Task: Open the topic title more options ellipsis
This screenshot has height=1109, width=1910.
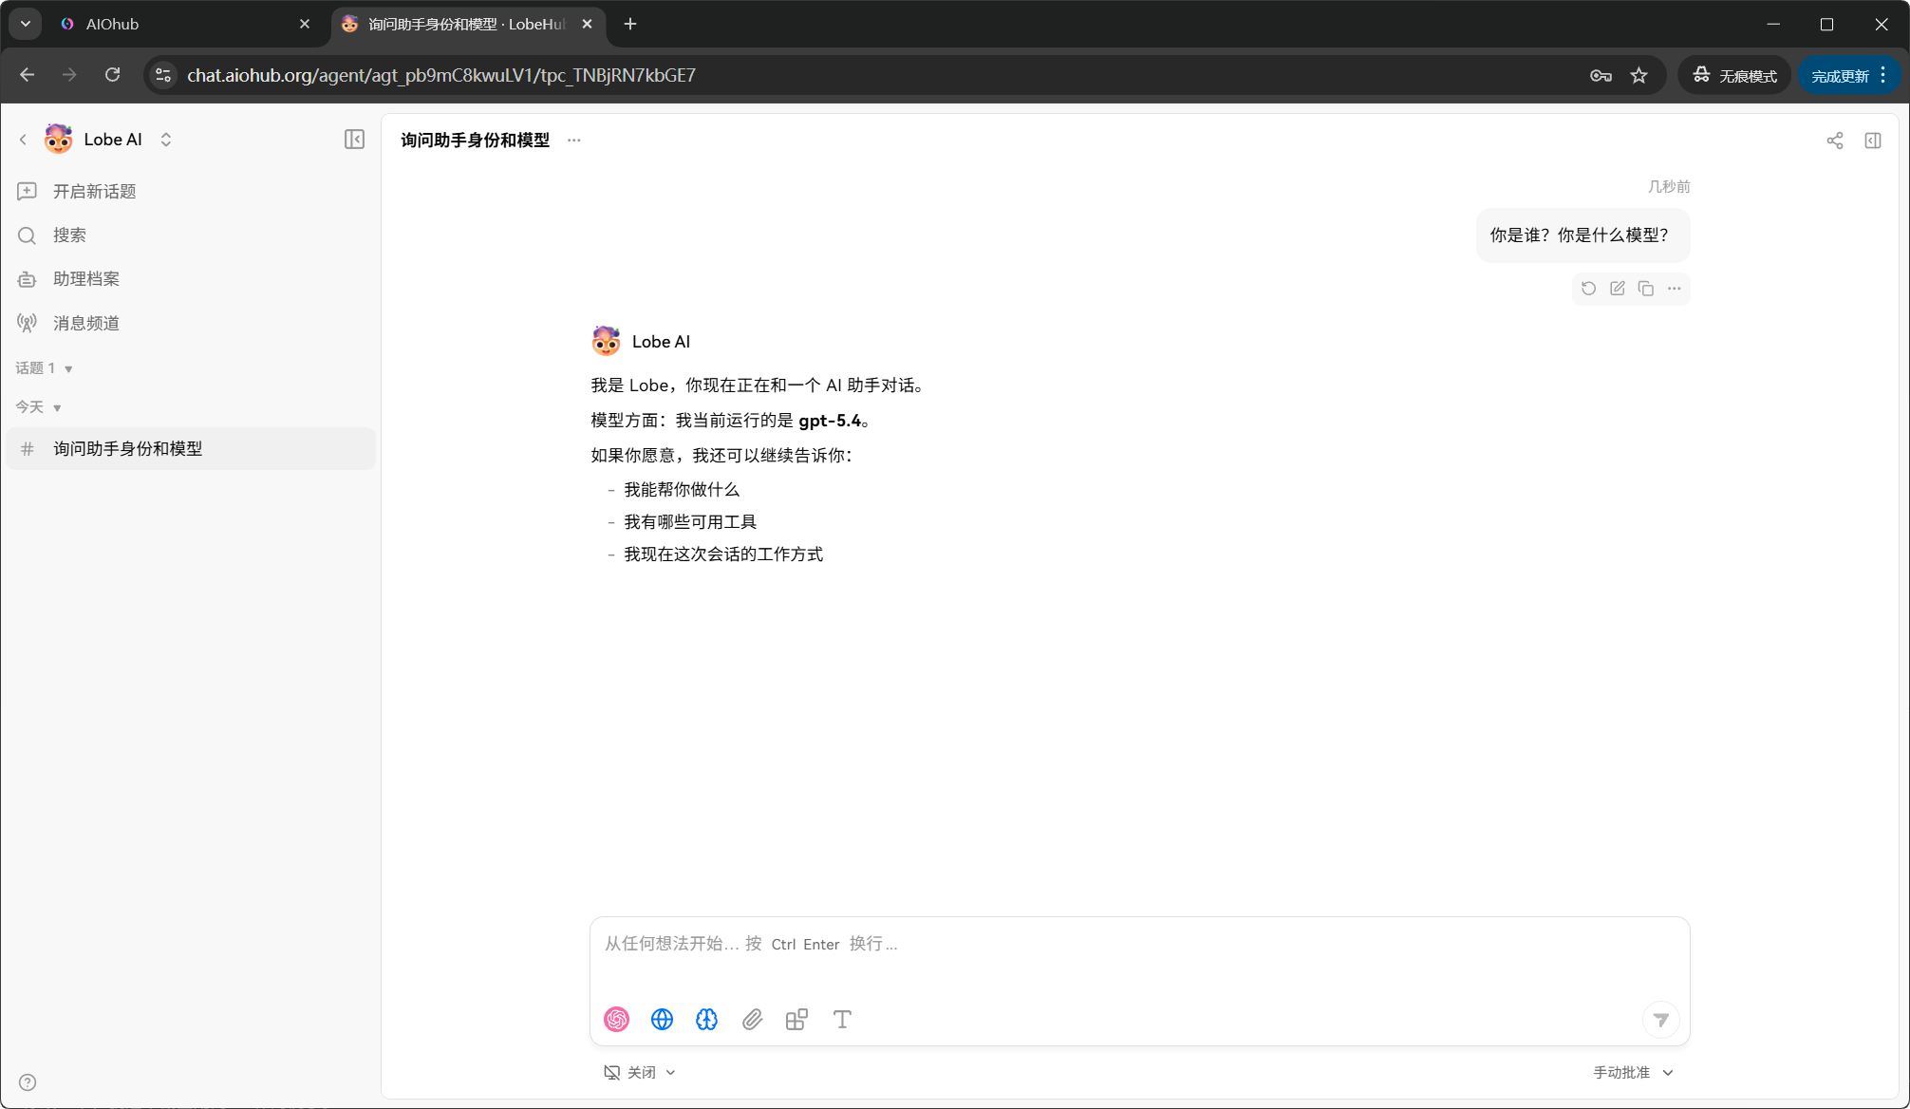Action: (x=574, y=140)
